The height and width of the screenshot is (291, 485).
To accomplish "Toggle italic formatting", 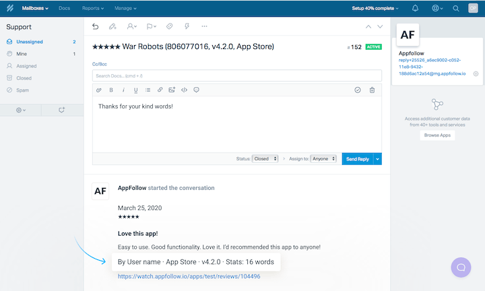I will point(123,90).
